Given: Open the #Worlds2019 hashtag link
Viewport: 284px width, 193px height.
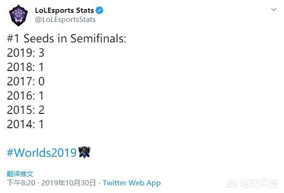Looking at the screenshot, I should coord(41,152).
